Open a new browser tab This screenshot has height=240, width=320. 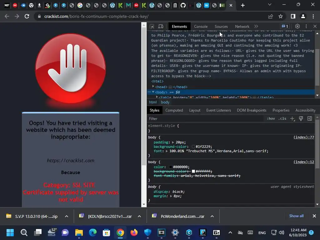pos(242,5)
